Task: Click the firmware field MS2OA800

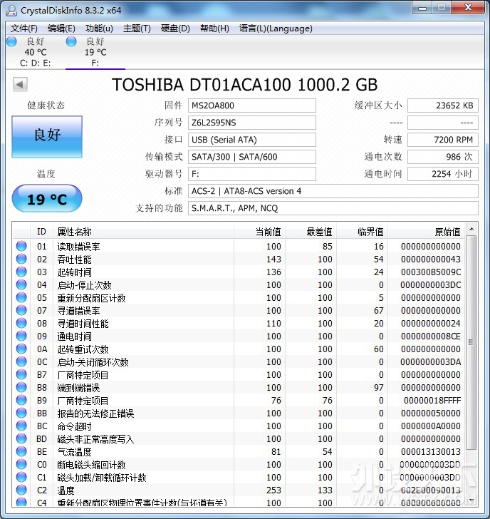Action: pos(252,106)
